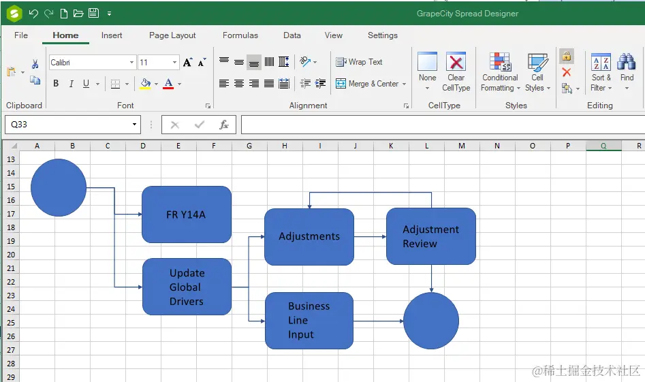645x382 pixels.
Task: Click the horizontal distributed alignment icon
Action: pyautogui.click(x=284, y=84)
